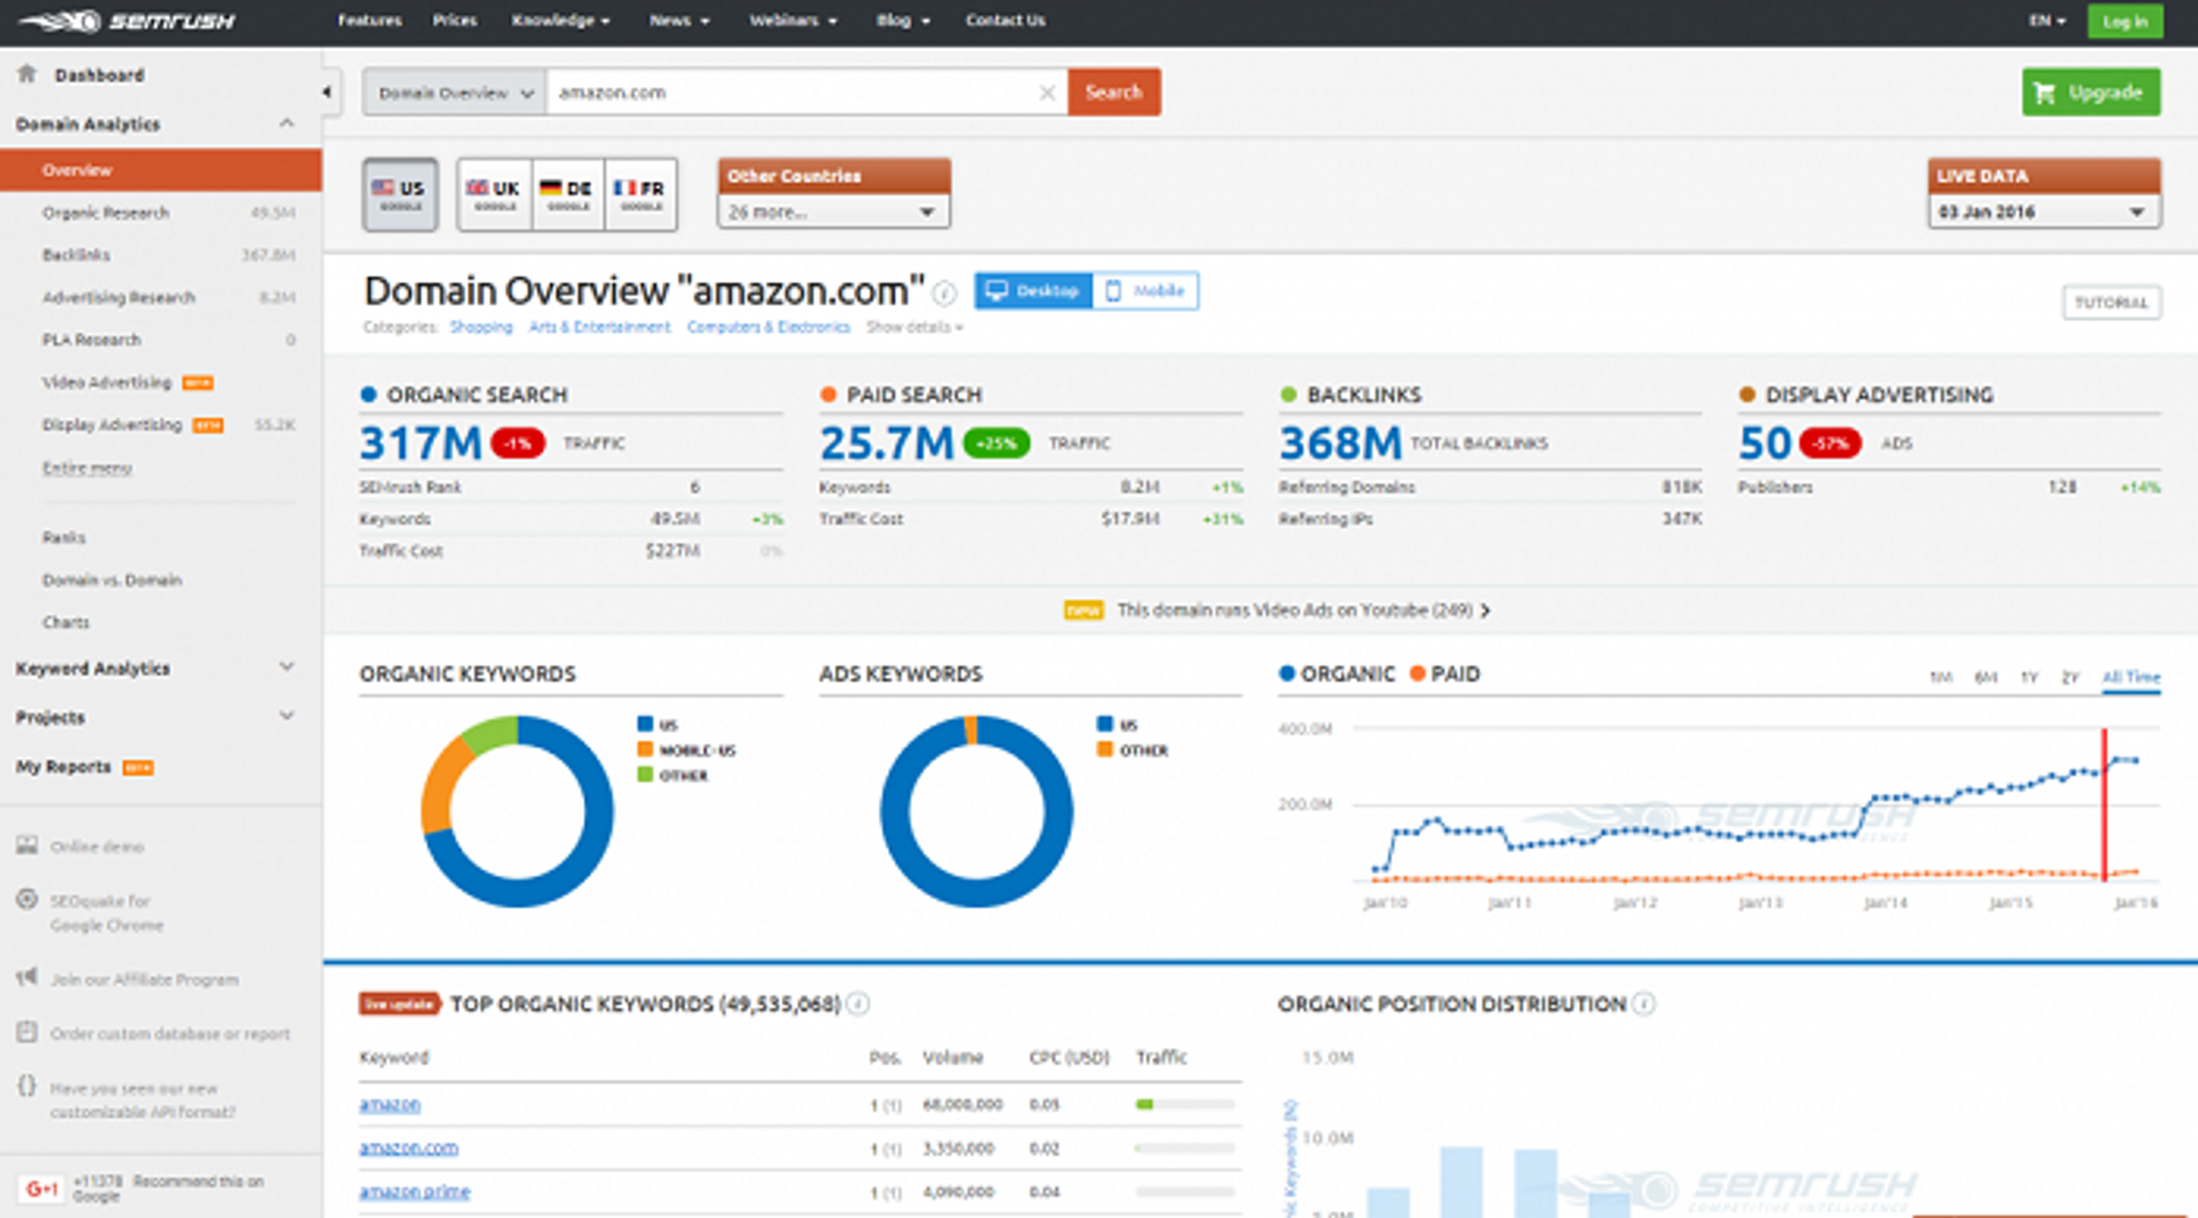Click the Affiliate Program megaphone icon
2198x1218 pixels.
click(x=27, y=976)
